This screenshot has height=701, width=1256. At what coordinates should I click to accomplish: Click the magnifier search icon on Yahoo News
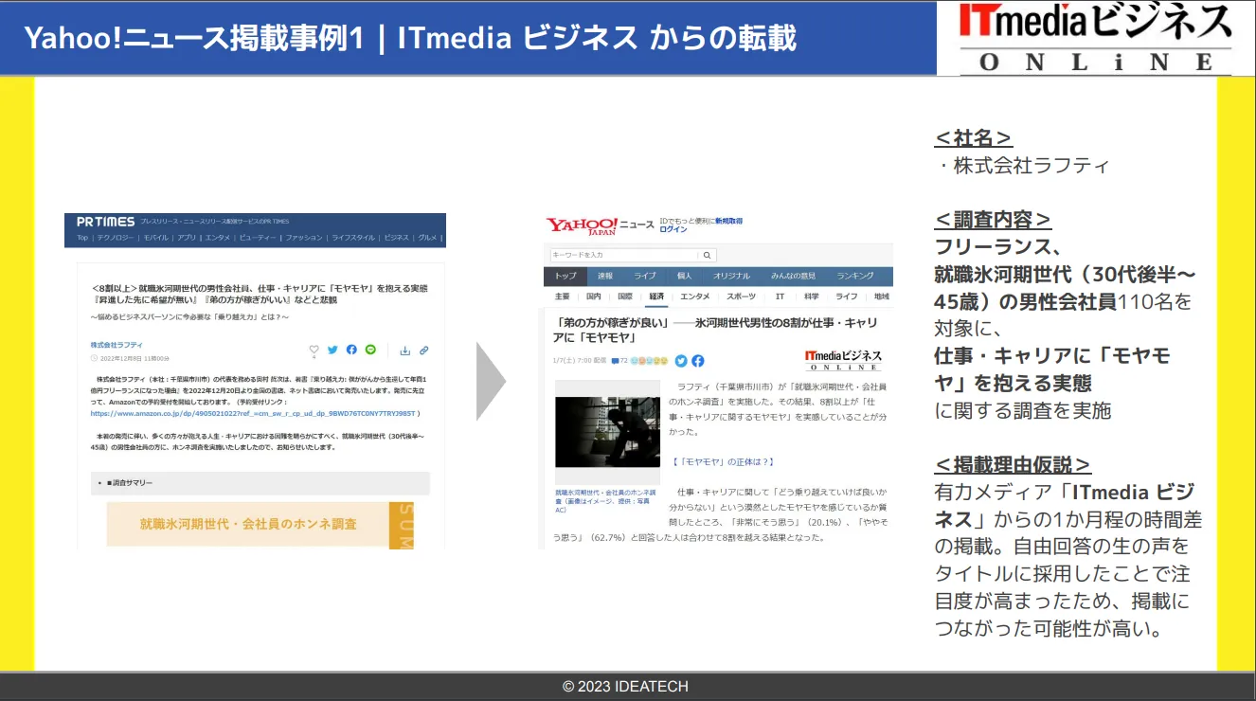click(x=708, y=255)
